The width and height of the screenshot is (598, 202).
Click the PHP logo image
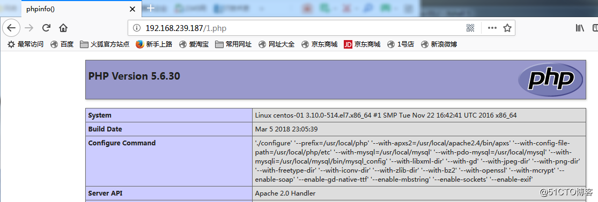[x=550, y=79]
